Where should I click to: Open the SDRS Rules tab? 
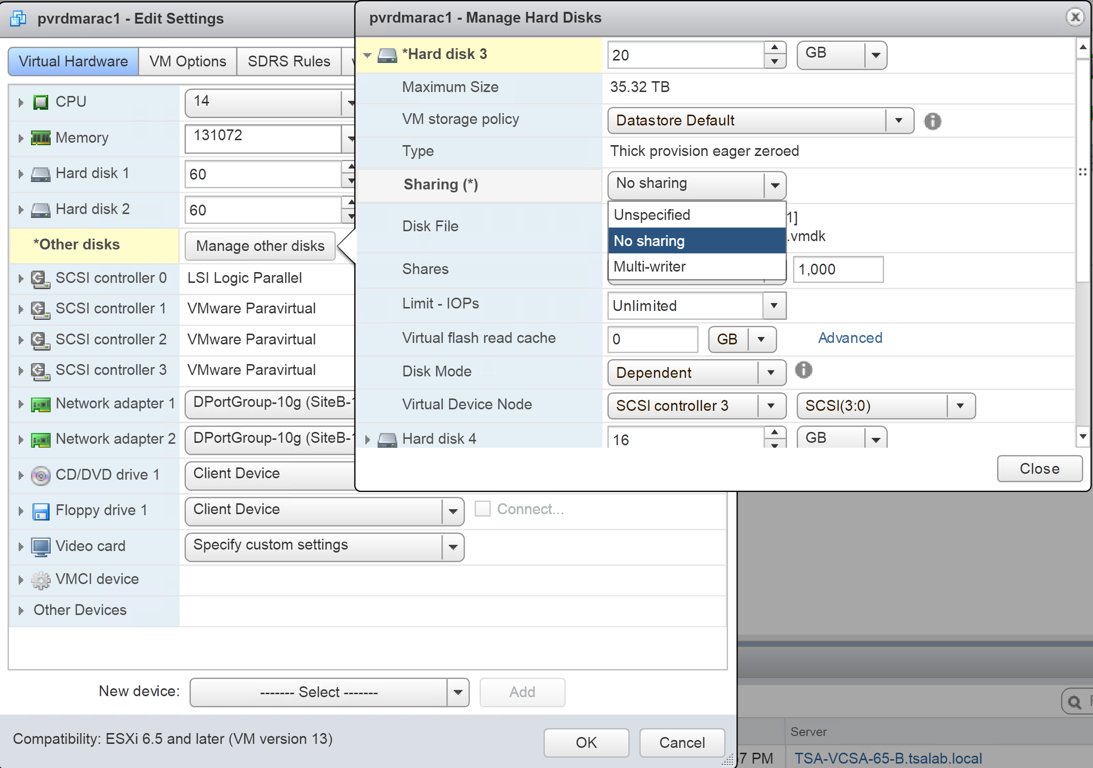289,61
